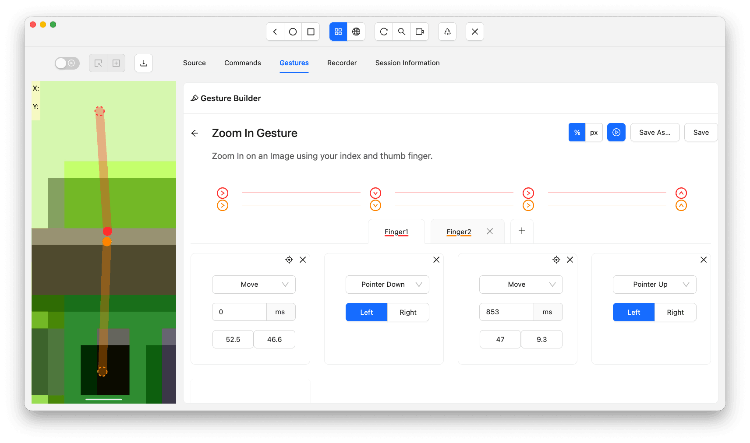Click the target locate icon on the Move card
750x443 pixels.
click(x=289, y=260)
